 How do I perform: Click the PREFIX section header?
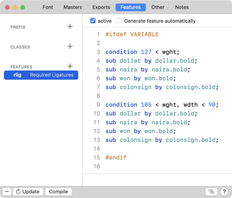18,27
